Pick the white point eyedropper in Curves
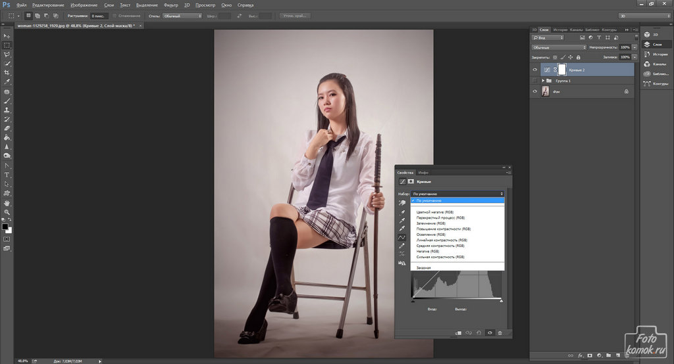Image resolution: width=674 pixels, height=364 pixels. [402, 229]
